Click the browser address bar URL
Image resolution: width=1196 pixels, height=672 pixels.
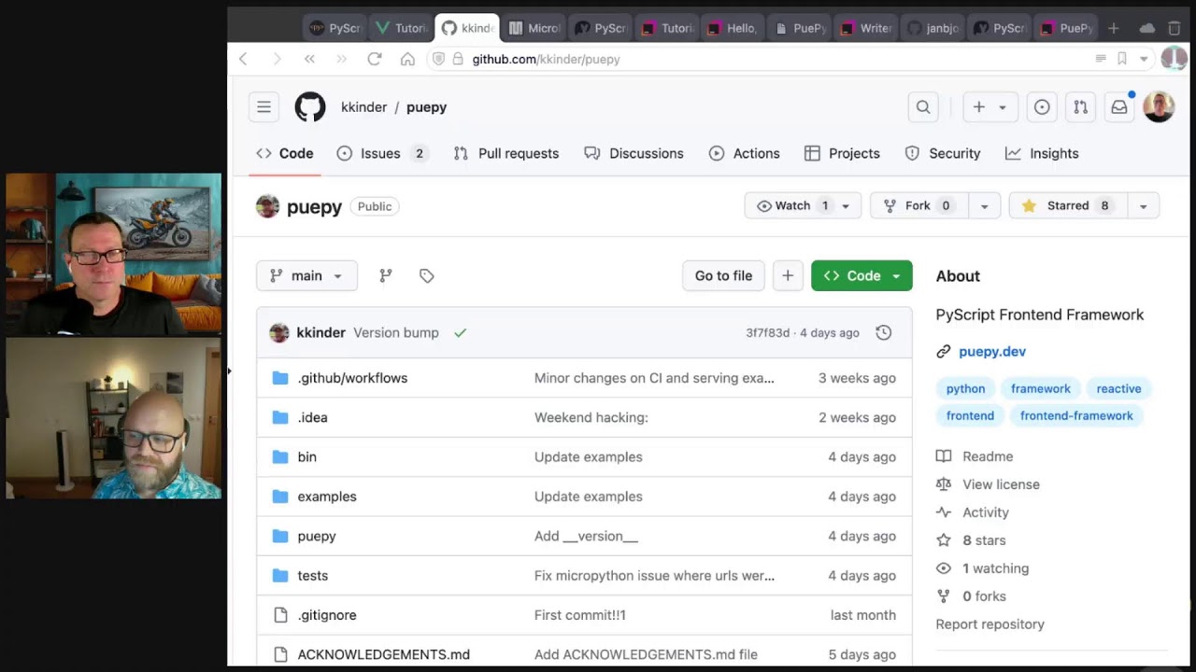[546, 59]
